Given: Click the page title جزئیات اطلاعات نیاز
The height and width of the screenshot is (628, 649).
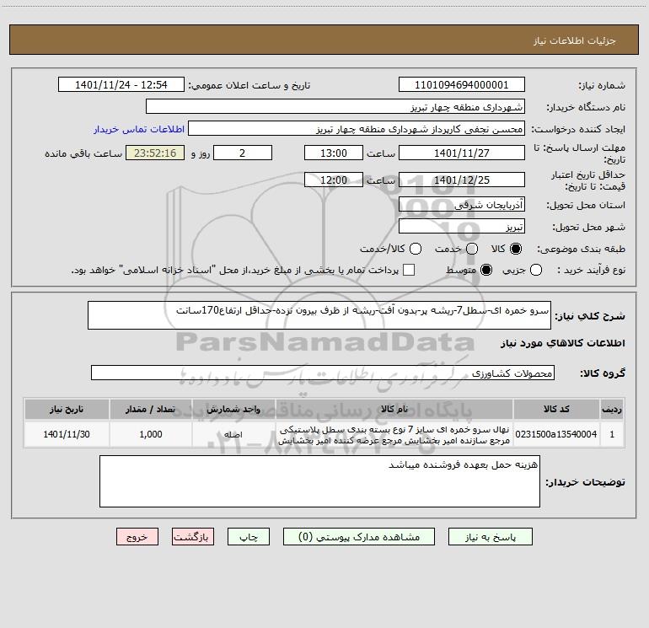Looking at the screenshot, I should click(574, 40).
